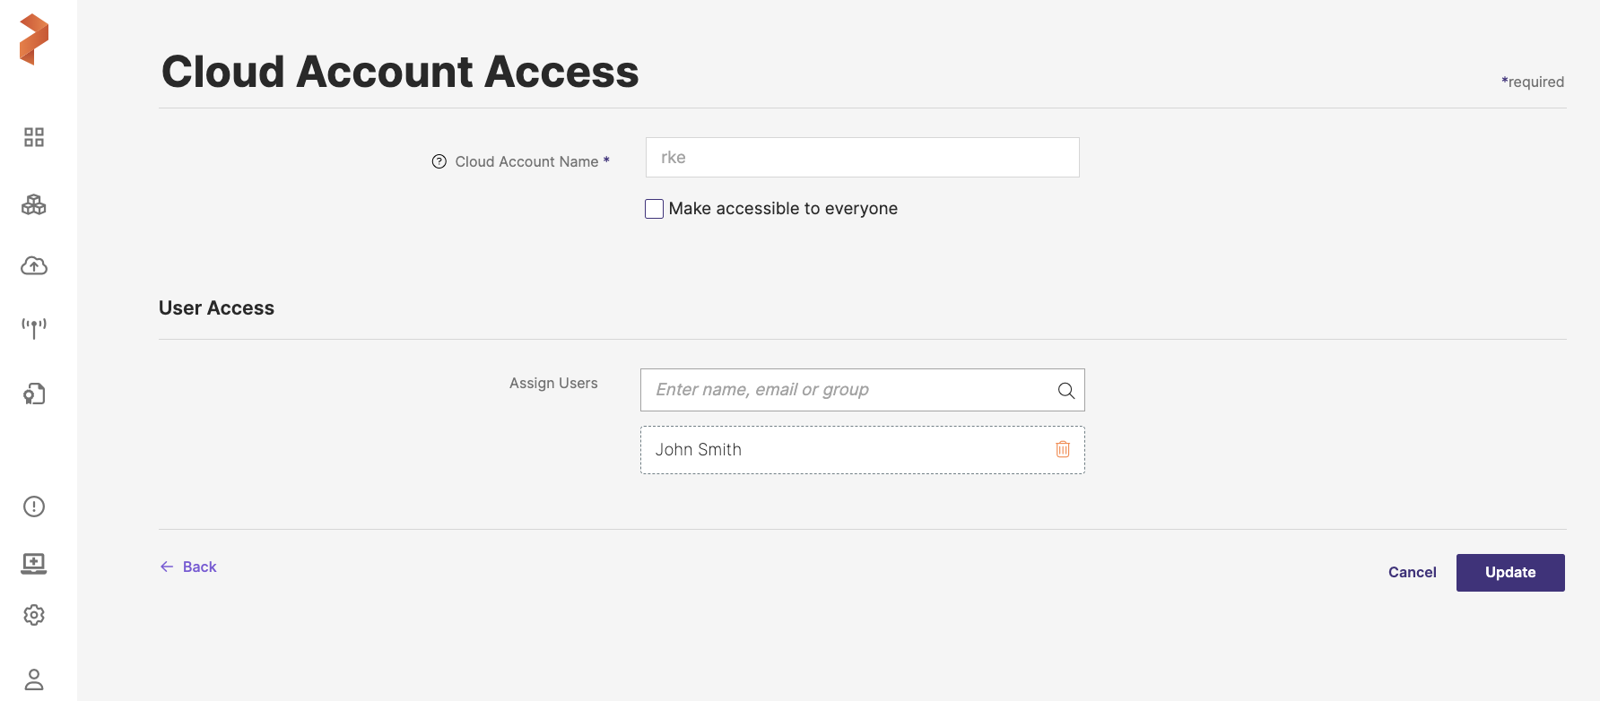Click the Cloud Account Name field
Image resolution: width=1600 pixels, height=701 pixels.
tap(862, 158)
